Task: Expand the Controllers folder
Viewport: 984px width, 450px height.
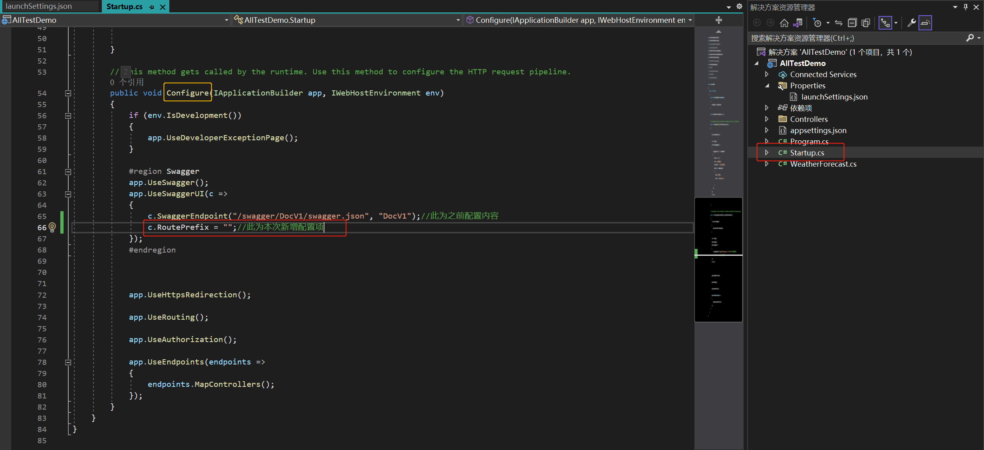Action: pyautogui.click(x=766, y=119)
